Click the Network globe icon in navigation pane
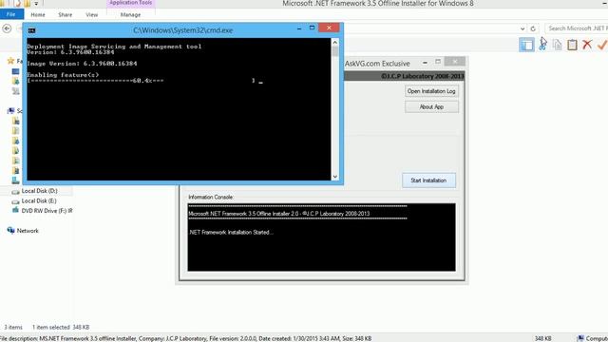This screenshot has width=608, height=342. tap(10, 230)
